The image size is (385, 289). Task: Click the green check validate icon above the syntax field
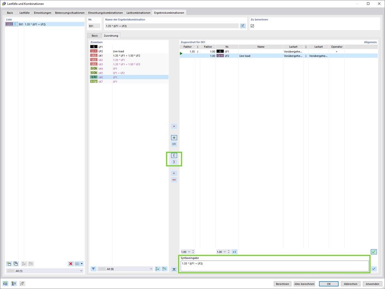(374, 252)
